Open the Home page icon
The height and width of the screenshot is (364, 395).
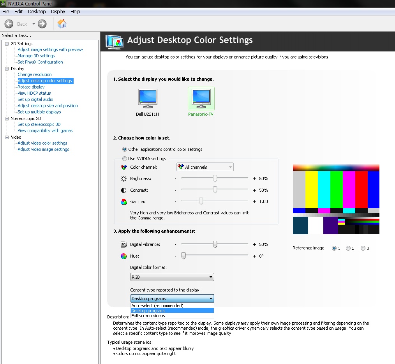pyautogui.click(x=62, y=24)
